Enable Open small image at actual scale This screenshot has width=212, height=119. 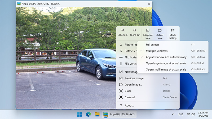pyautogui.click(x=166, y=70)
